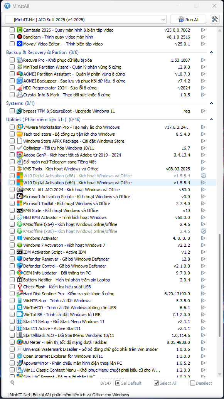
Task: Open settings with the hammer and wrench icon
Action: (x=215, y=19)
